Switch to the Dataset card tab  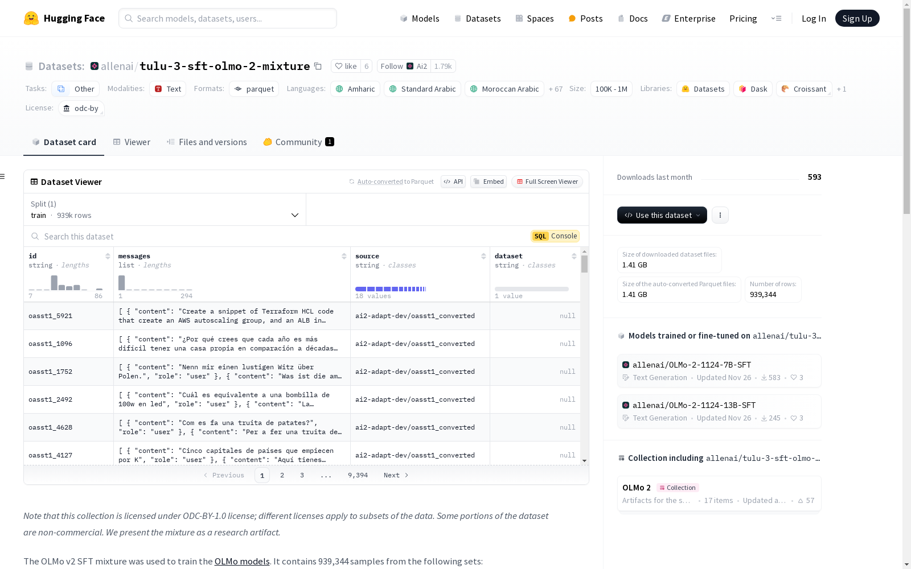click(64, 142)
